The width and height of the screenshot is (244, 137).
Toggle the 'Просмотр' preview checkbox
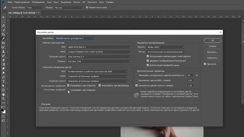pyautogui.click(x=205, y=64)
